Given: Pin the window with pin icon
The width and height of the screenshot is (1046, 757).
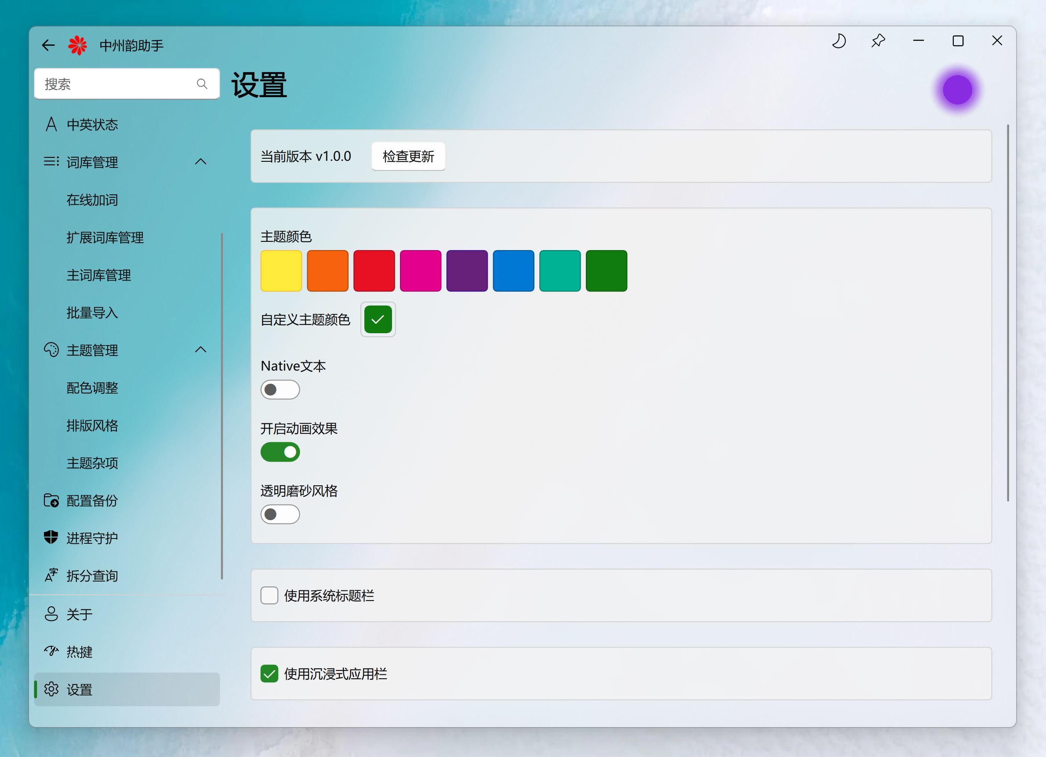Looking at the screenshot, I should point(878,41).
